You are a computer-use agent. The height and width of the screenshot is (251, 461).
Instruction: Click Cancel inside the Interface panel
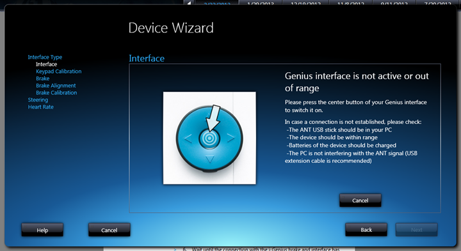360,201
